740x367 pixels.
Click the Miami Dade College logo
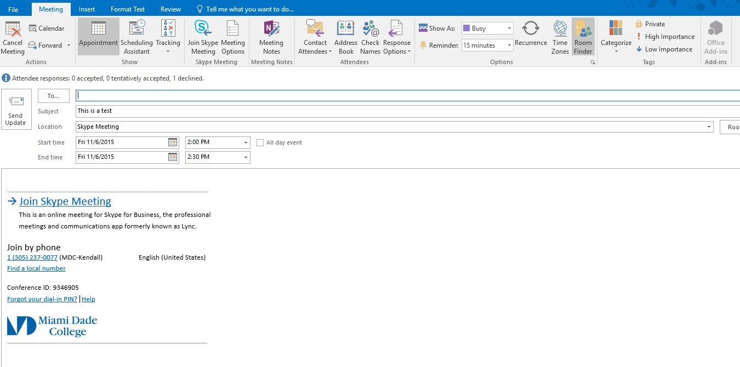click(52, 325)
